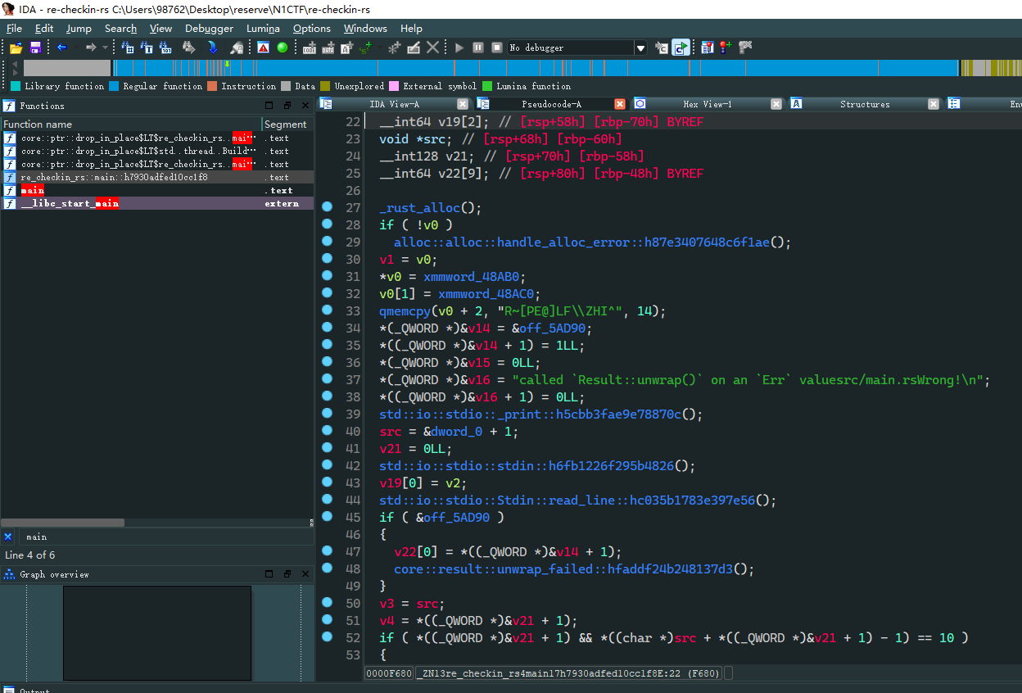Viewport: 1022px width, 693px height.
Task: Click the red warning window toolbar icon
Action: (263, 48)
